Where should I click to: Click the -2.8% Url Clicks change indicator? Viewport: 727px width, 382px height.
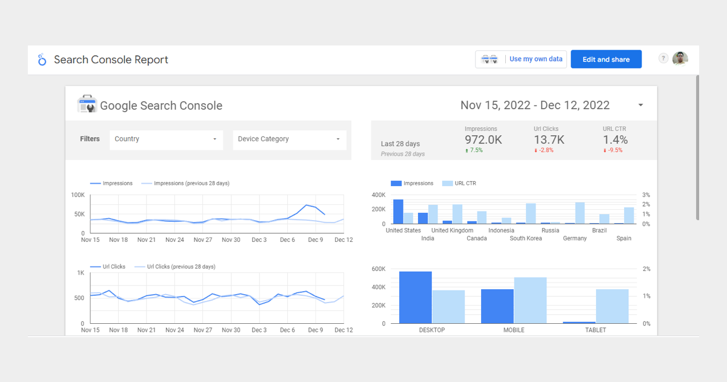(543, 150)
